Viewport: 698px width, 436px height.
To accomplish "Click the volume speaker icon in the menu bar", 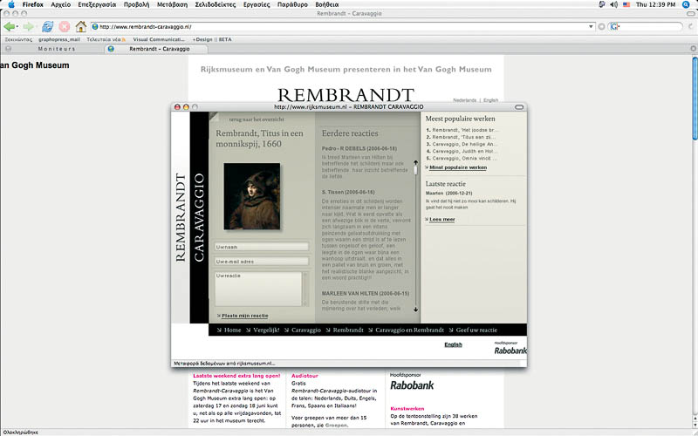I will coord(614,4).
